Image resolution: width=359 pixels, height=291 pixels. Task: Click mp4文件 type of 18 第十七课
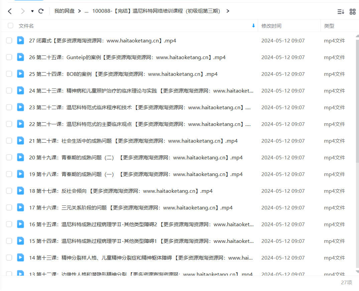click(x=334, y=191)
